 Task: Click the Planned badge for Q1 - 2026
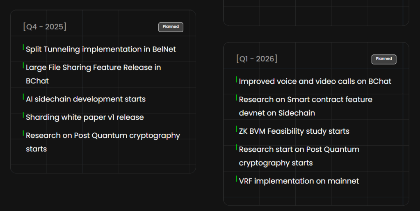[x=383, y=59]
